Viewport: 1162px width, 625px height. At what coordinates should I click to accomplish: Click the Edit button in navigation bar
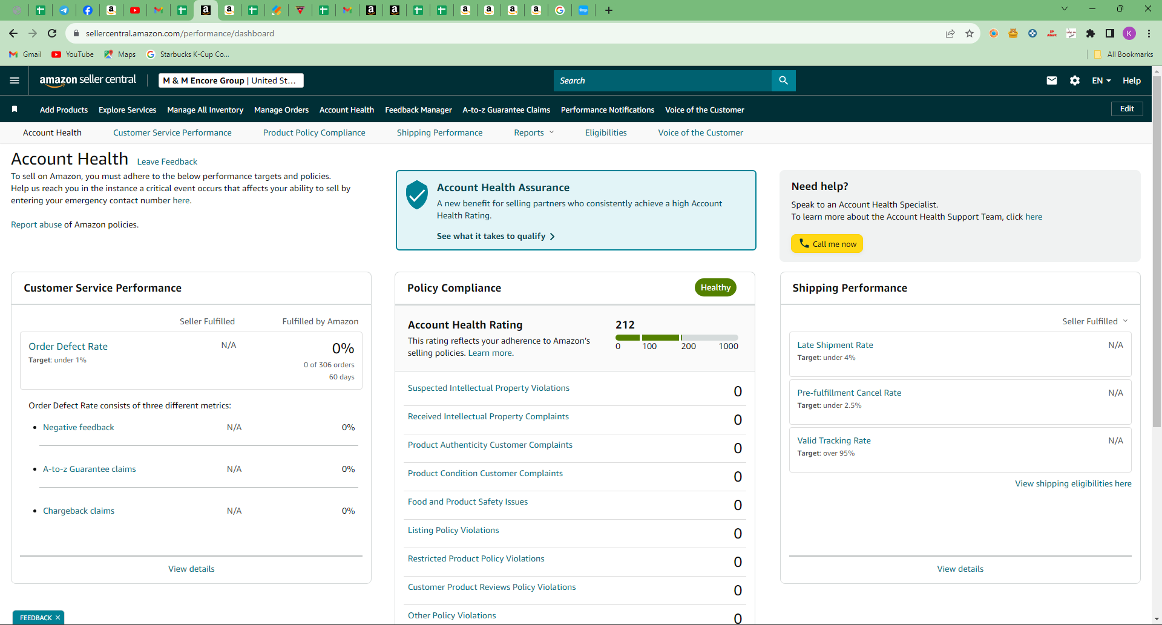pos(1127,109)
